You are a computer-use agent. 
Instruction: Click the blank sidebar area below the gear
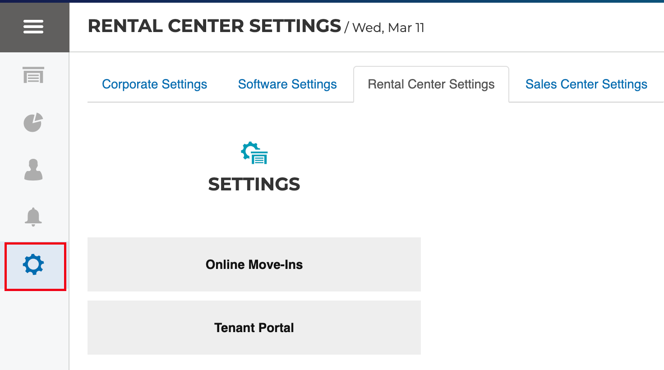tap(34, 329)
